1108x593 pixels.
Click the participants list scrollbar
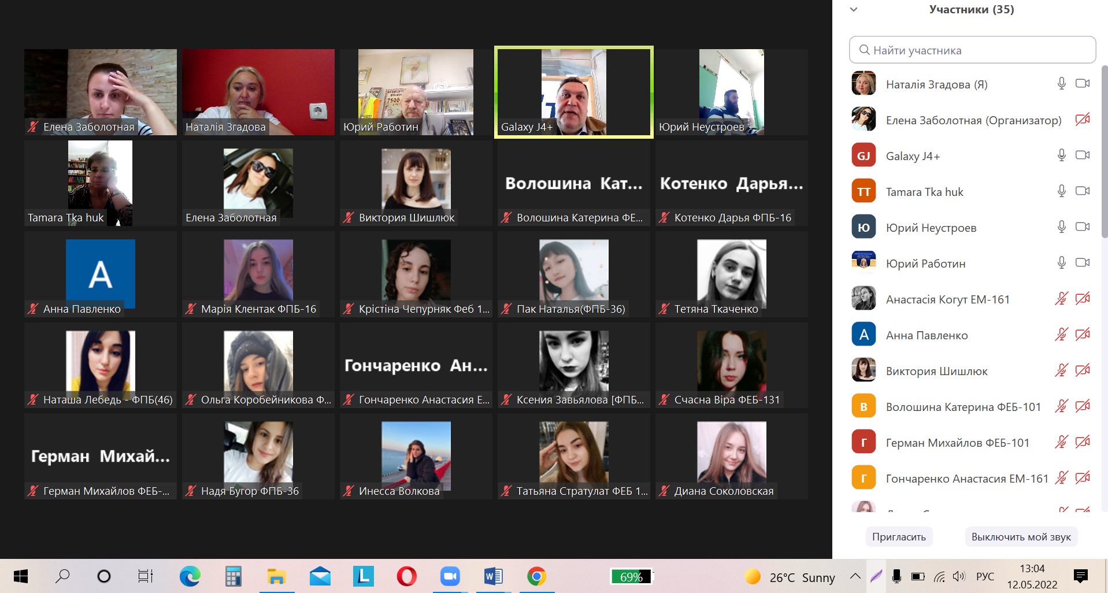[x=1104, y=150]
